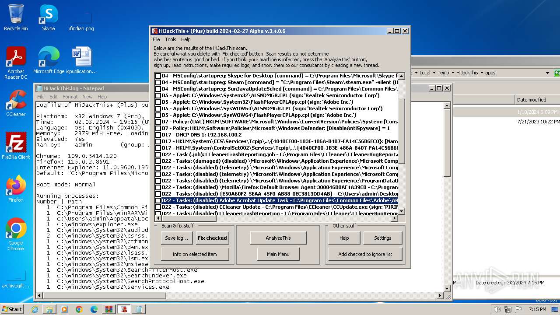Image resolution: width=560 pixels, height=315 pixels.
Task: Open HiJackThis Settings
Action: (x=383, y=238)
